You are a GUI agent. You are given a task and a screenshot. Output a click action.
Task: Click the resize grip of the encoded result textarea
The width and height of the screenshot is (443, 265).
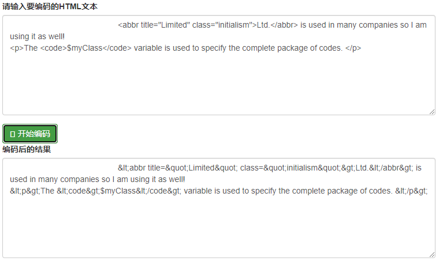point(432,255)
